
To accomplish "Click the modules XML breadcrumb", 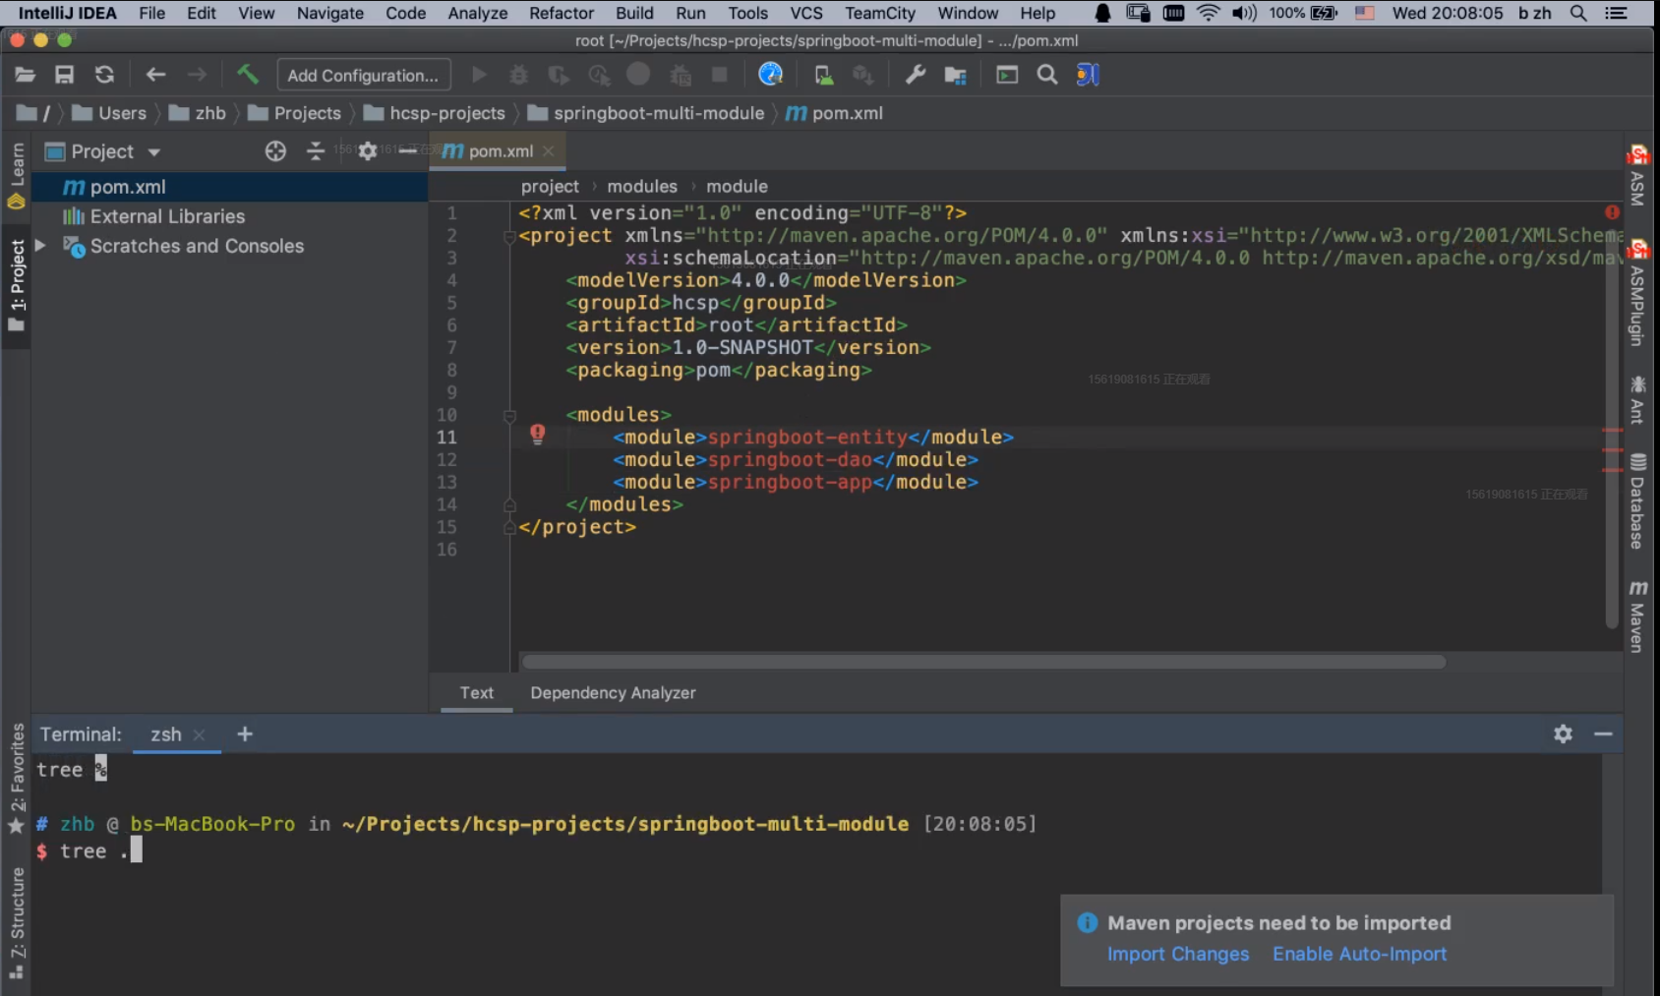I will click(642, 186).
